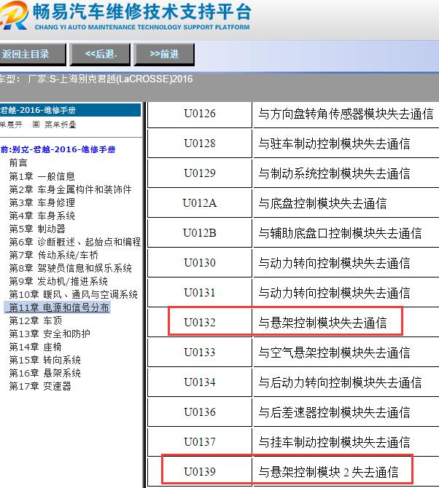
Task: Open 第16章 悬架系统
Action: [45, 373]
